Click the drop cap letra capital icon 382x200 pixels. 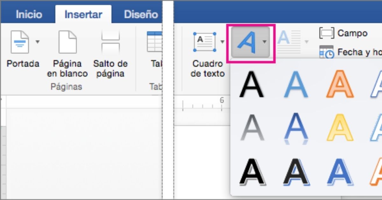pos(289,41)
